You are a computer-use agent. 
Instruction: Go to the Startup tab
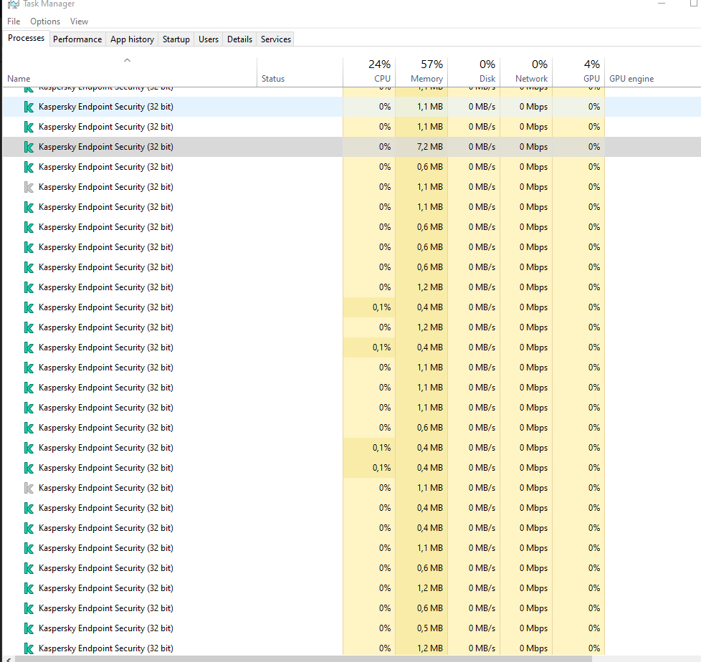coord(176,39)
